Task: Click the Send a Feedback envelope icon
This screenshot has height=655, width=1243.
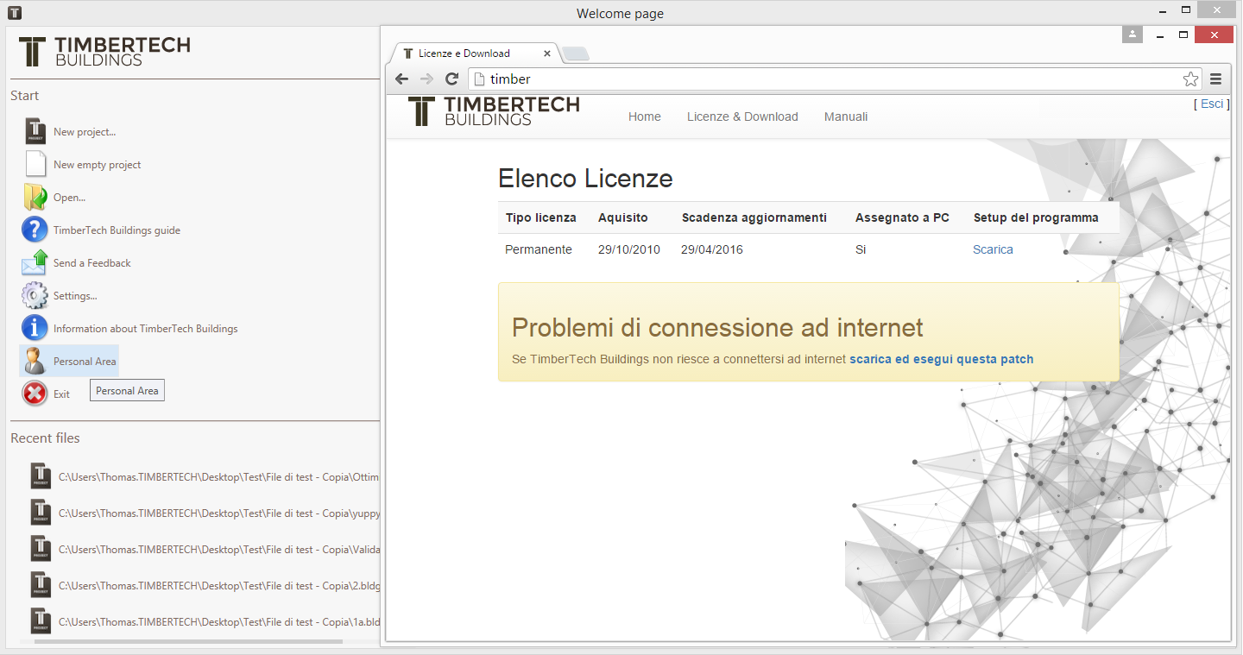Action: pyautogui.click(x=35, y=262)
